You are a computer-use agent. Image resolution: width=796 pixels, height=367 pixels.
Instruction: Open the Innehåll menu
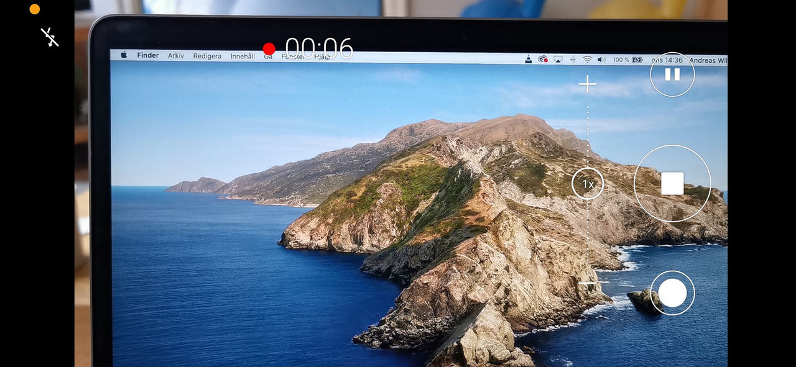(x=243, y=56)
